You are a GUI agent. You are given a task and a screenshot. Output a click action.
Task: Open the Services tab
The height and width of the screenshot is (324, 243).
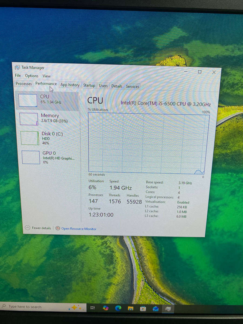point(132,86)
